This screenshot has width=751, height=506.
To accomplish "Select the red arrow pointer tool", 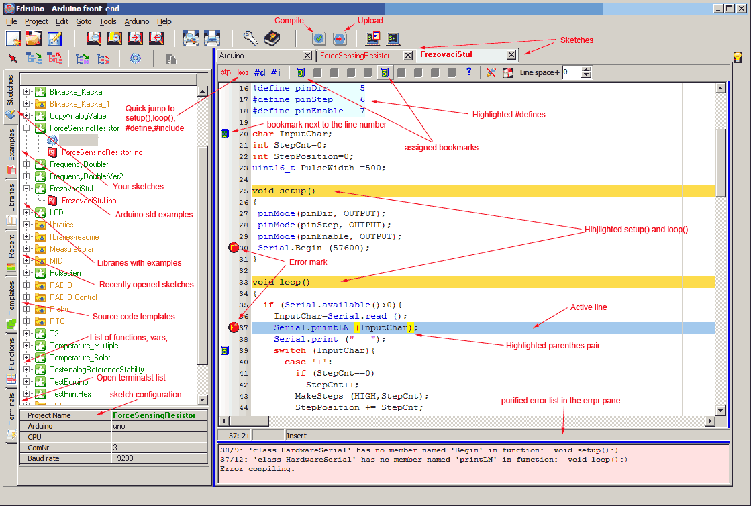I will pos(13,59).
